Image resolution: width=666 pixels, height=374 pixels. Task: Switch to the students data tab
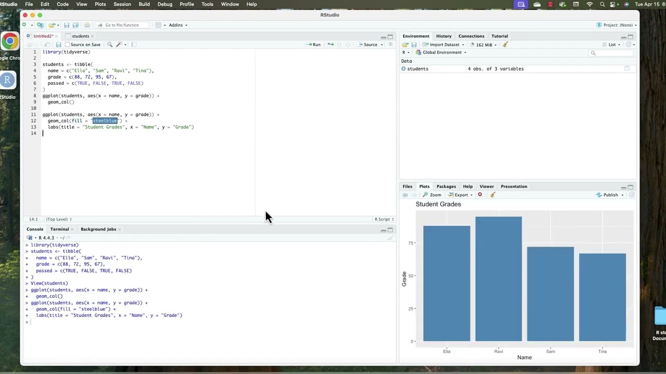(80, 36)
